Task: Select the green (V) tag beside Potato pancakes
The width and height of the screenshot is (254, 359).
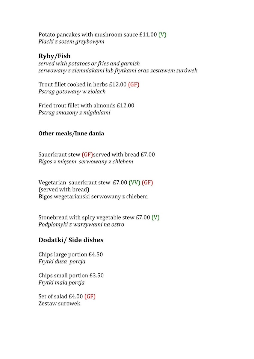Action: [162, 35]
